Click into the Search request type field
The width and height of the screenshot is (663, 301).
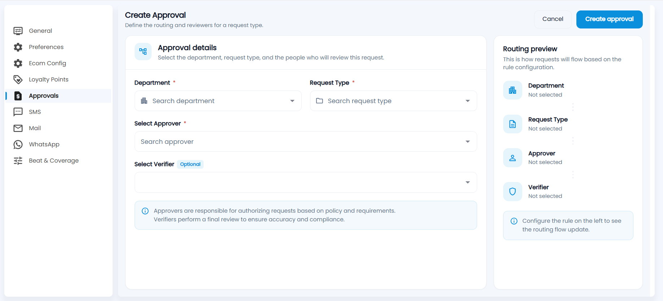click(x=393, y=101)
